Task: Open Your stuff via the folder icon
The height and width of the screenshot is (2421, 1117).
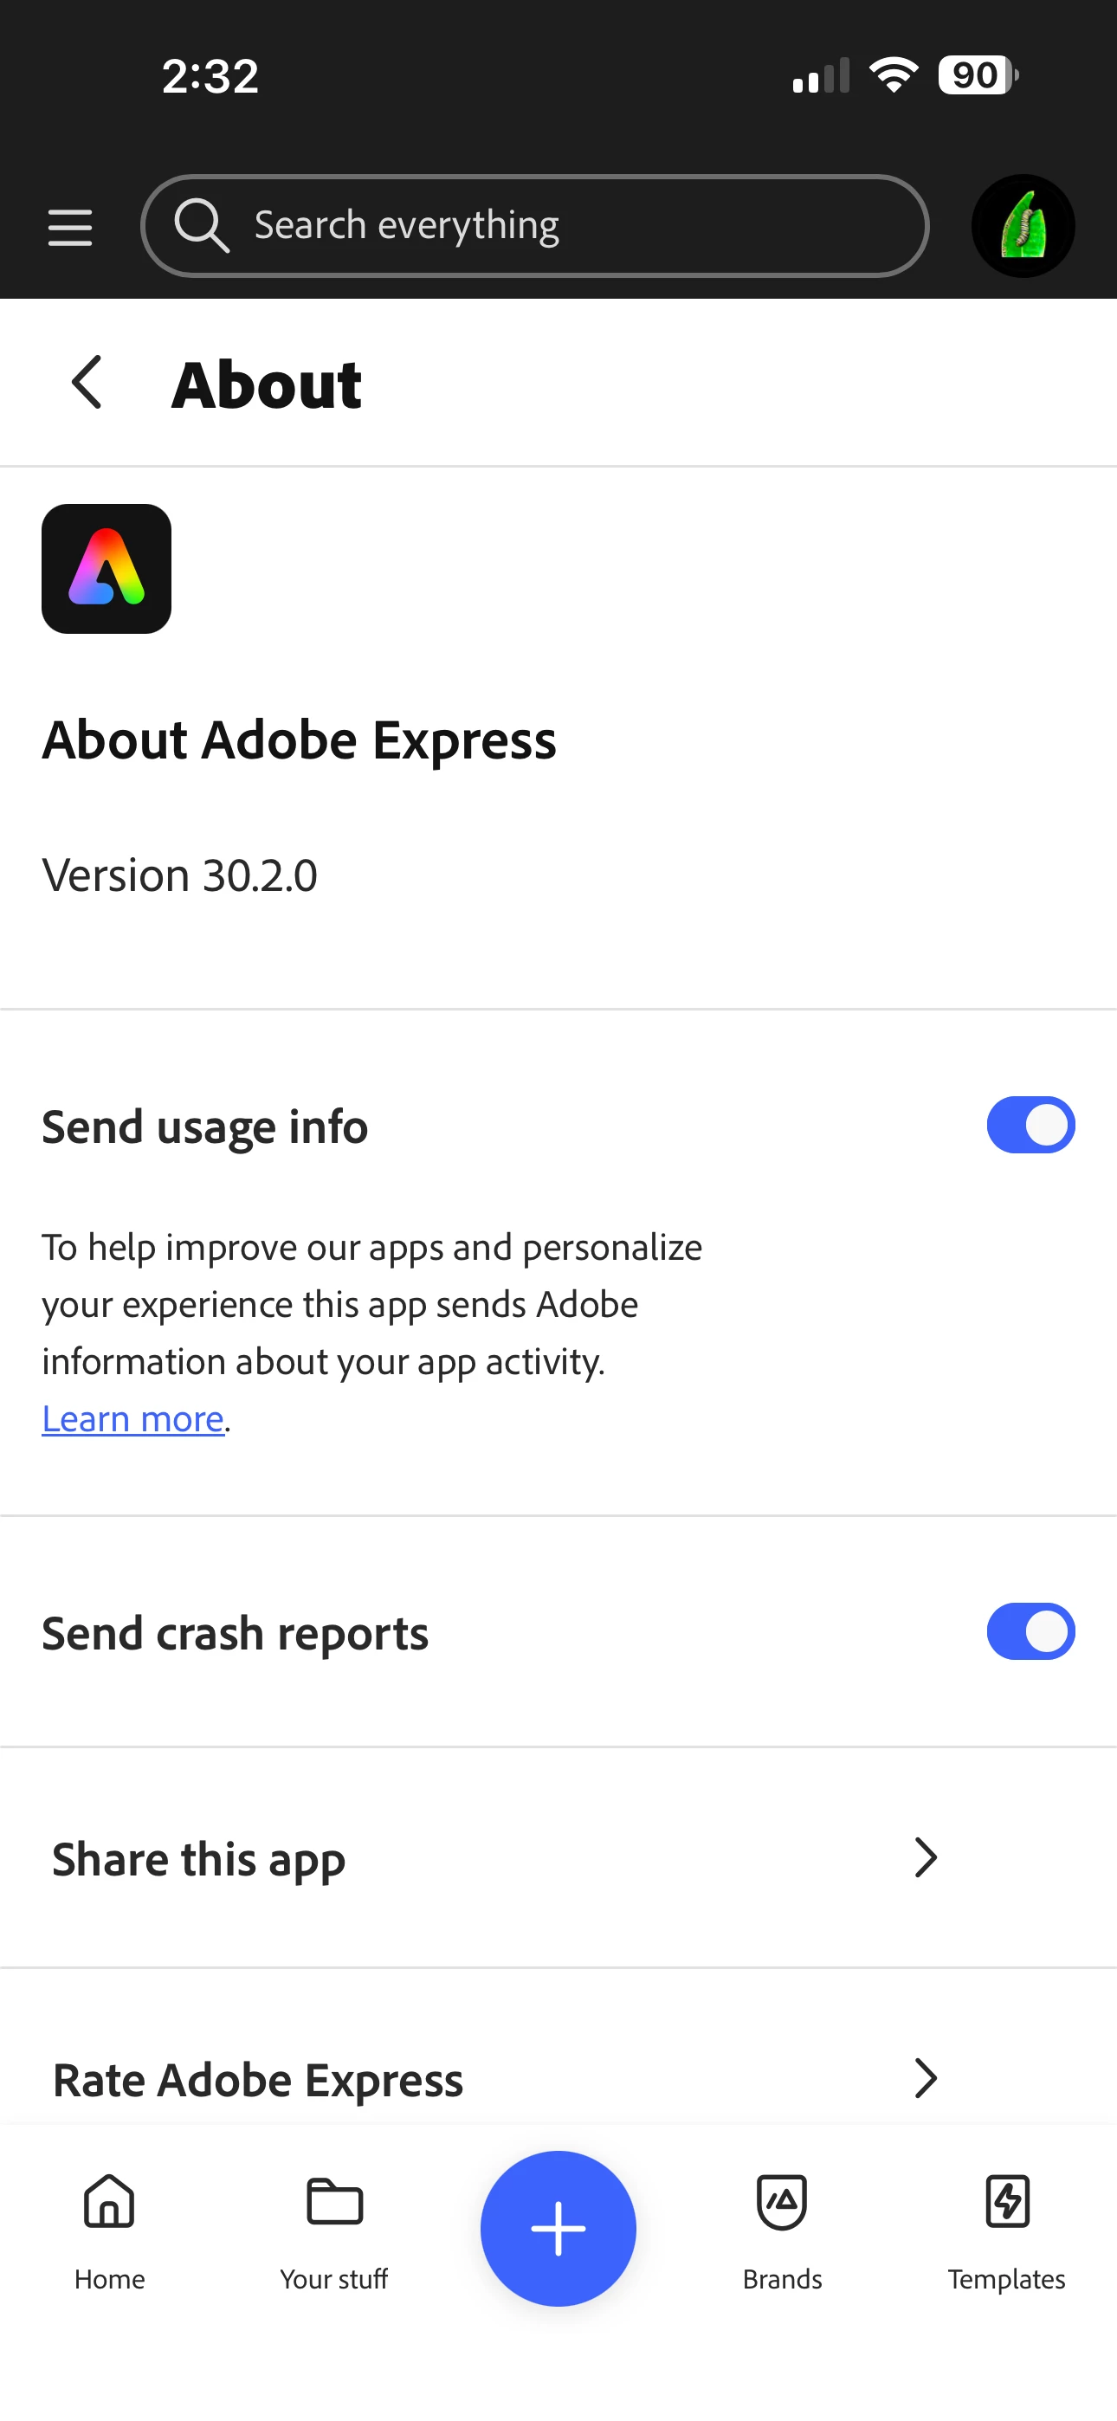Action: (x=335, y=2202)
